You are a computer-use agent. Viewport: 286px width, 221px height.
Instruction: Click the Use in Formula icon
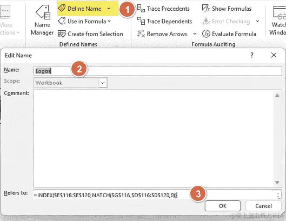[x=62, y=21]
